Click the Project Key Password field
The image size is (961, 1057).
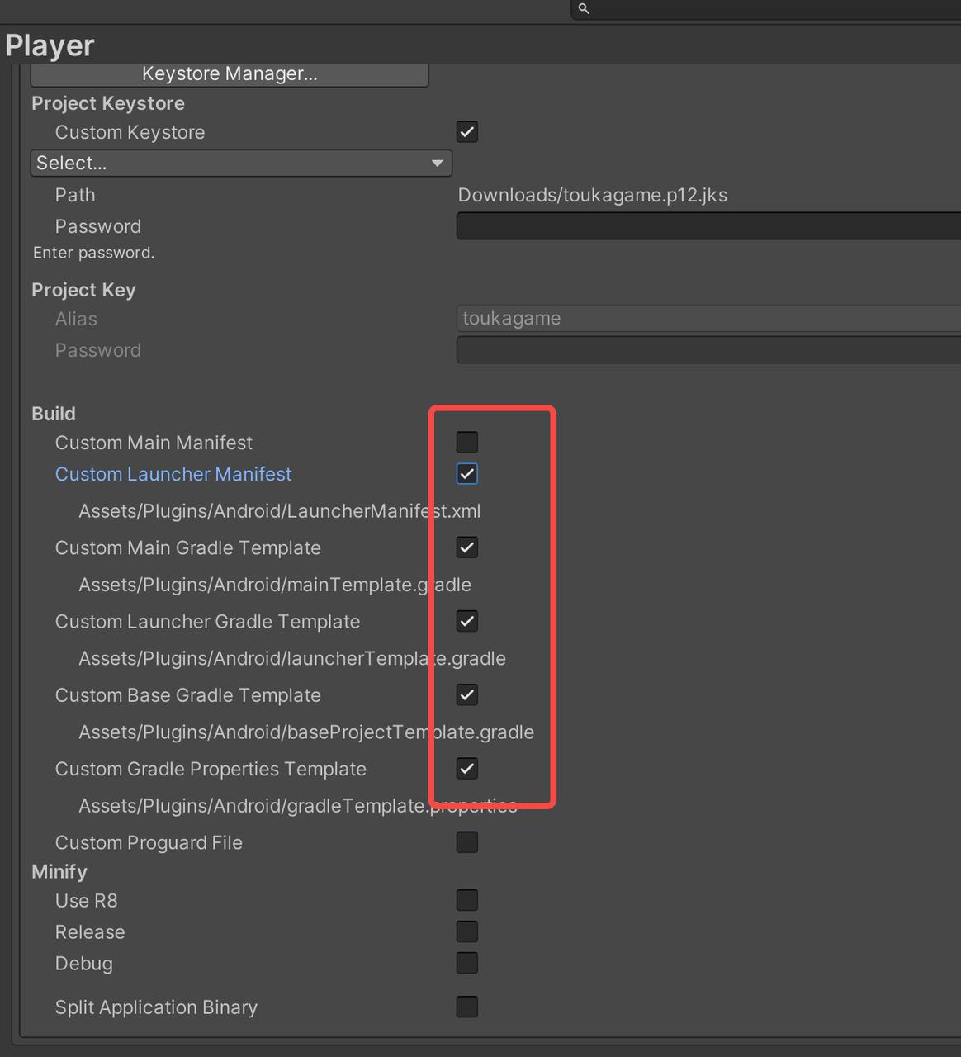pos(708,350)
